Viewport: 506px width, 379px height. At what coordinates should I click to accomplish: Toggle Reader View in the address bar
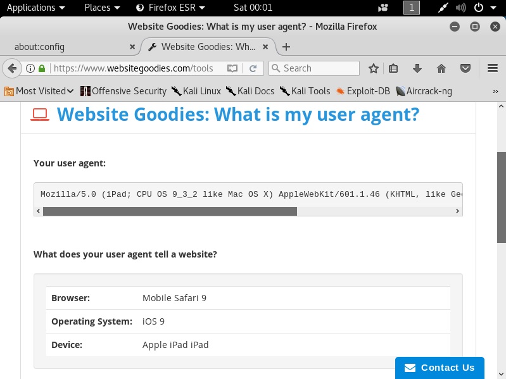click(x=232, y=68)
